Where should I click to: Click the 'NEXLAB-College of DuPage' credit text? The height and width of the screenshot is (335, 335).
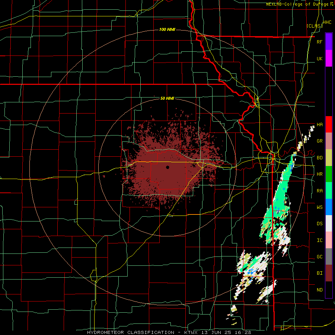[x=297, y=4]
